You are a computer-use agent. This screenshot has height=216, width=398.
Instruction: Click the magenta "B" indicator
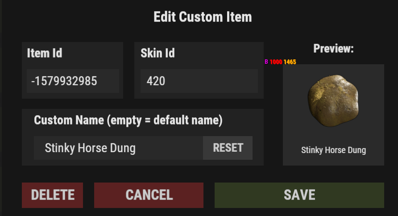(266, 62)
